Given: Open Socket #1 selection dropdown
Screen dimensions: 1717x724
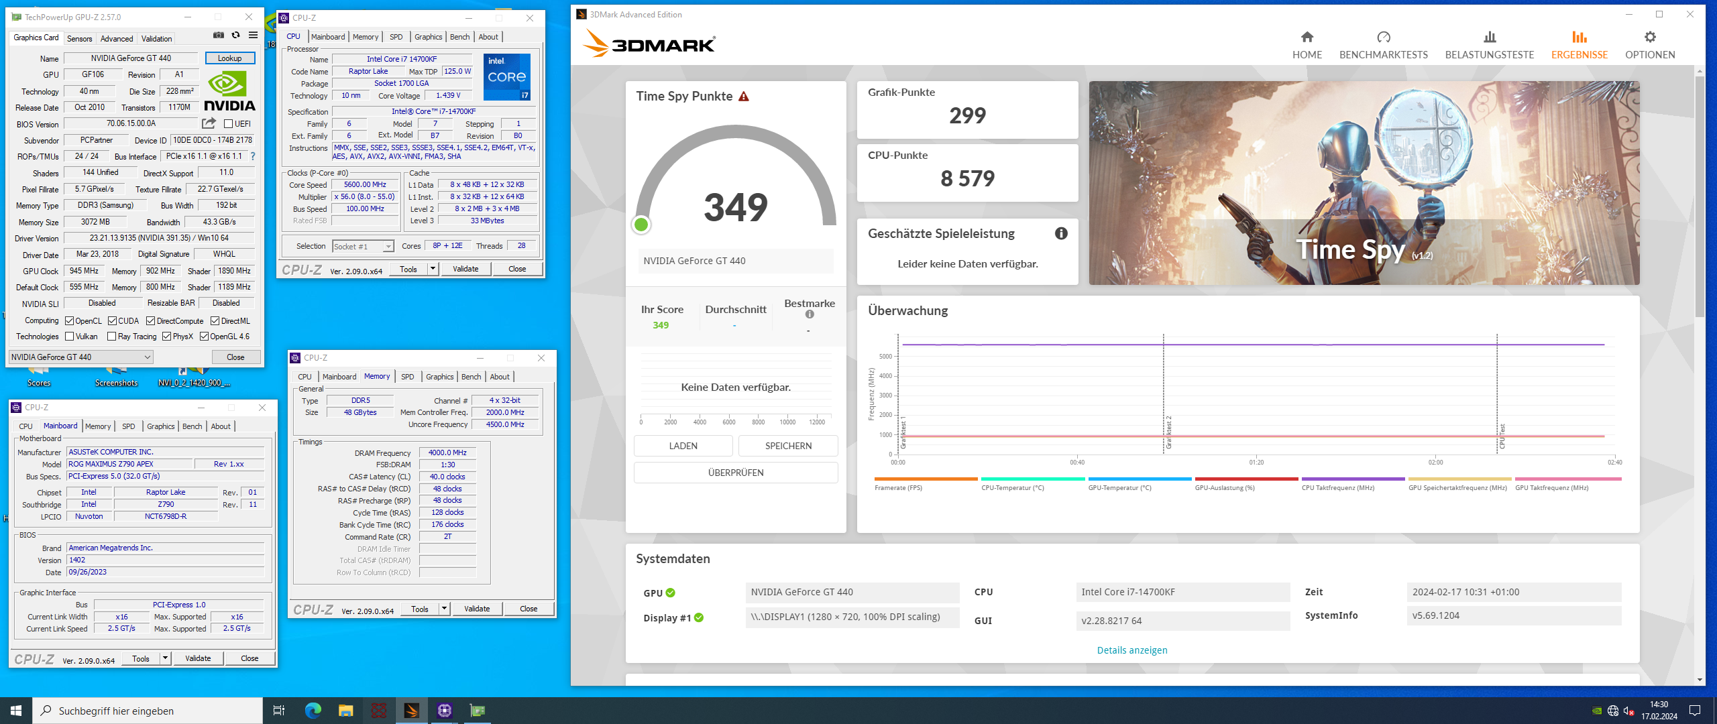Looking at the screenshot, I should point(364,247).
